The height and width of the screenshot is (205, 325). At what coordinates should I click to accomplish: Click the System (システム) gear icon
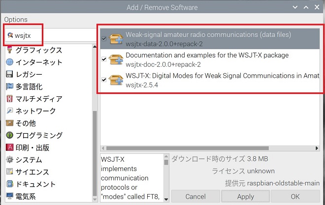click(x=10, y=160)
